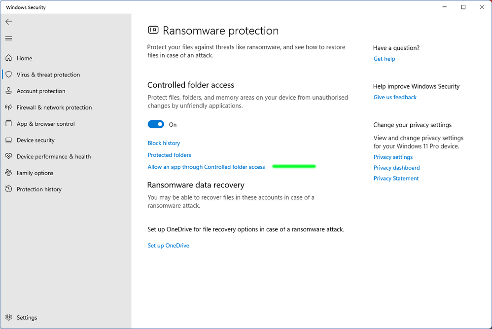Open the Protected folders link
The image size is (492, 329).
pos(169,155)
